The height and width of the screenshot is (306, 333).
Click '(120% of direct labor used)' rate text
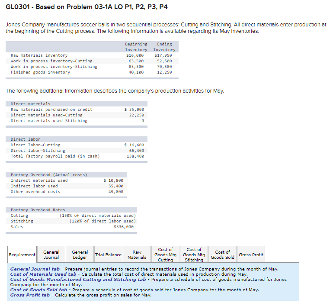102,221
